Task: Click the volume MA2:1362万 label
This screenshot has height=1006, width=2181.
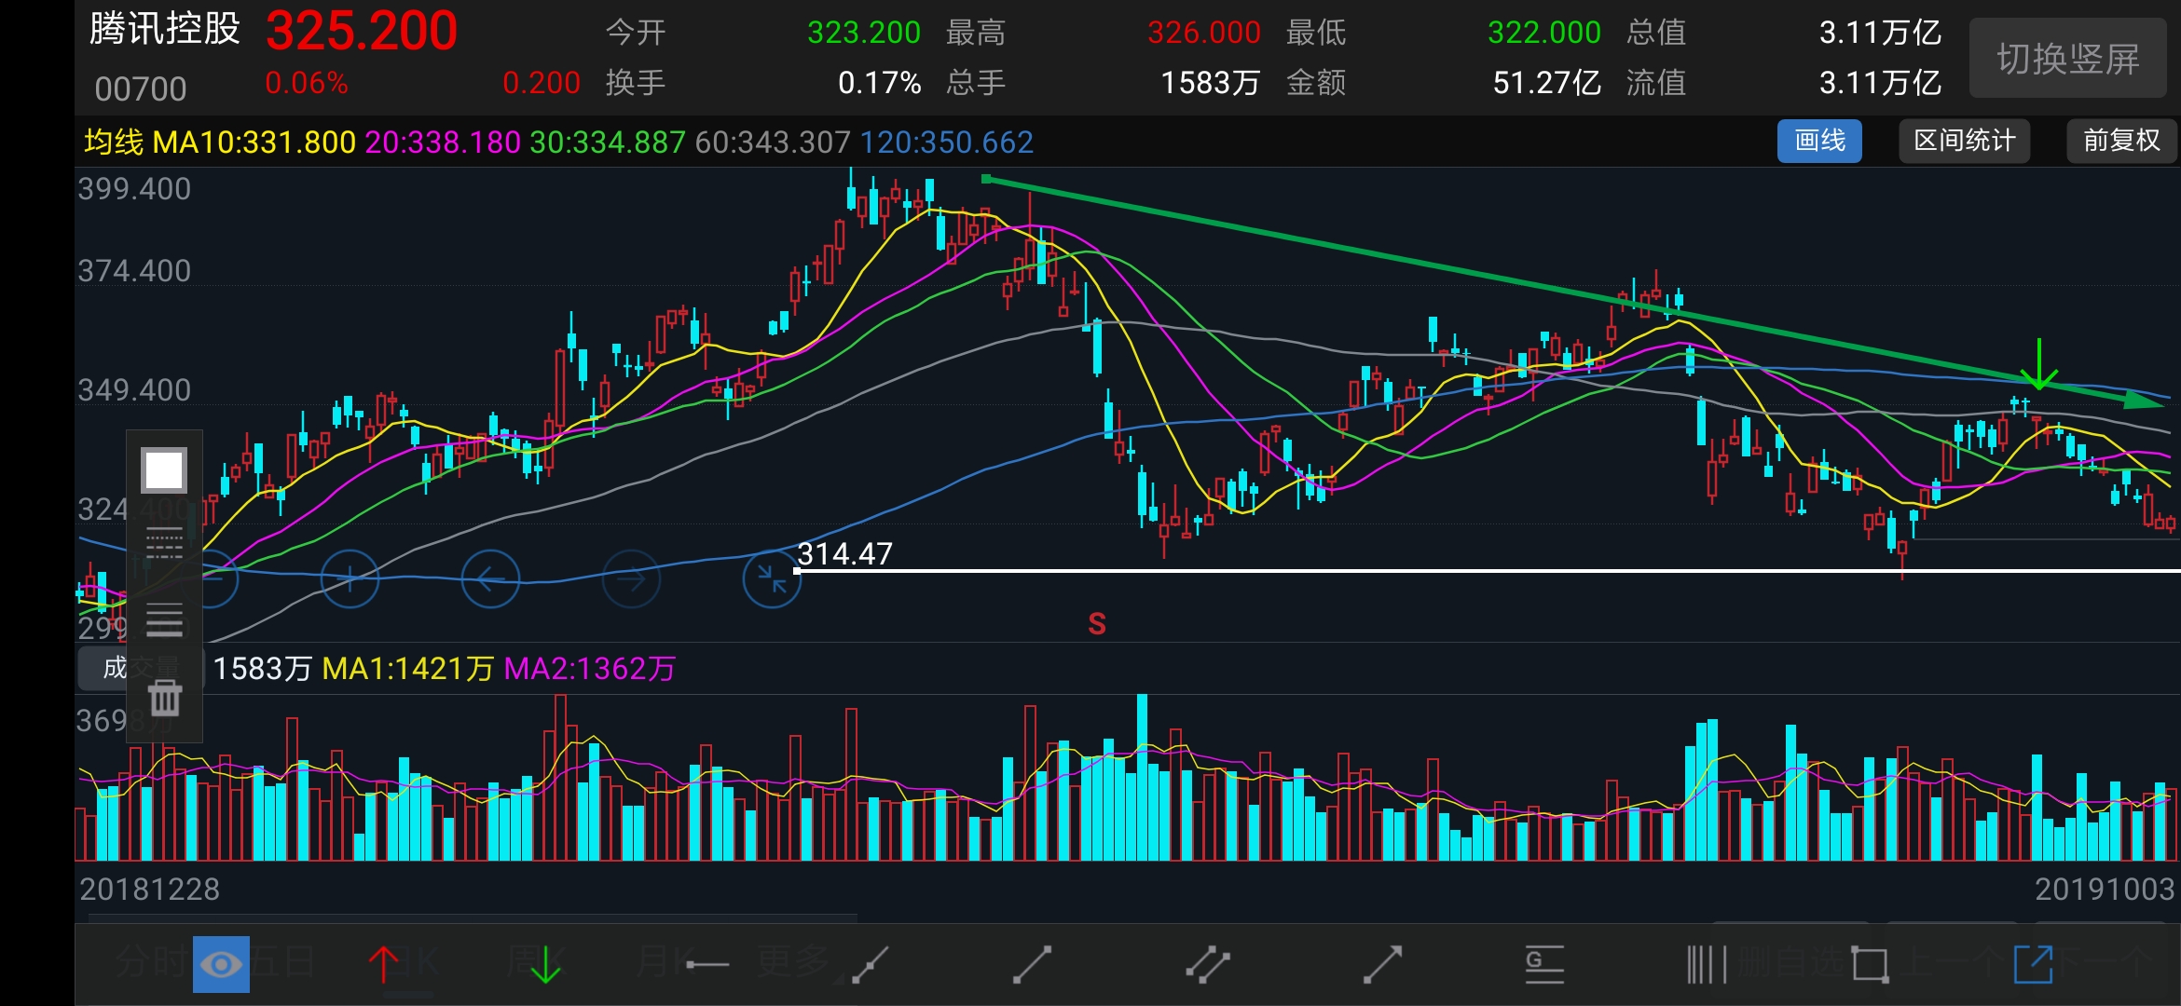Action: coord(590,669)
